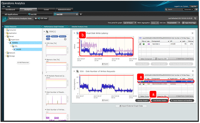Click the info icon in ESX(1) preview
200x123 pixels.
[x=65, y=39]
